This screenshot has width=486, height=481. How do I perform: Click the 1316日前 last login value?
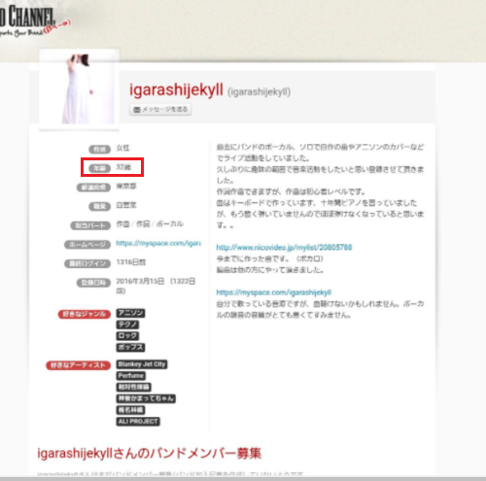131,262
